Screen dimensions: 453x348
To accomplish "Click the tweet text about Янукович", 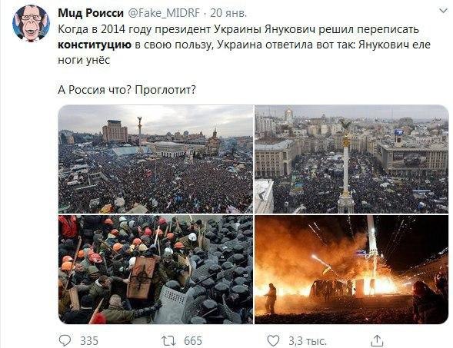I will [244, 45].
